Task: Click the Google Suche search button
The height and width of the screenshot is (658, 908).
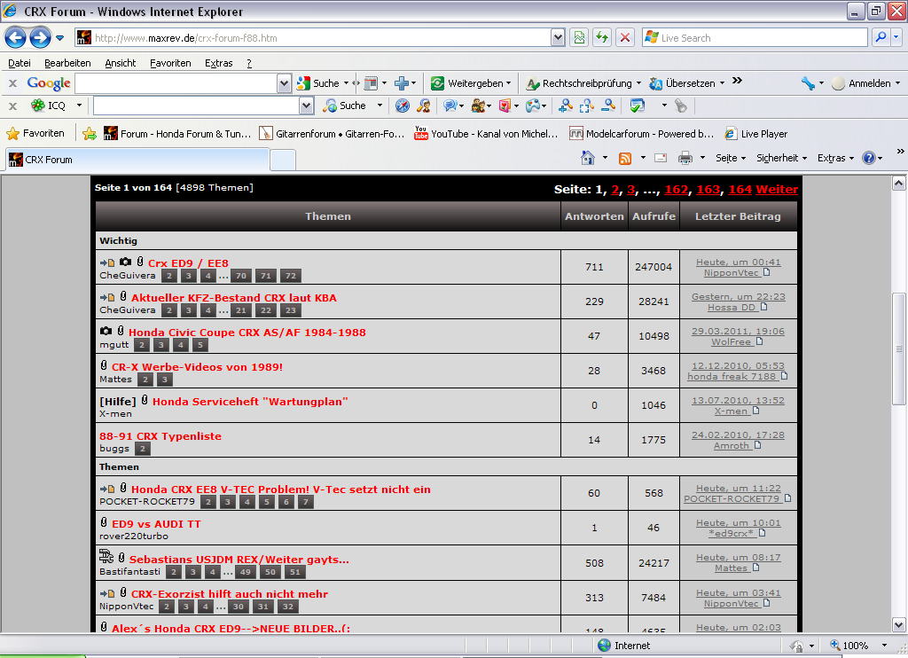Action: pos(317,83)
